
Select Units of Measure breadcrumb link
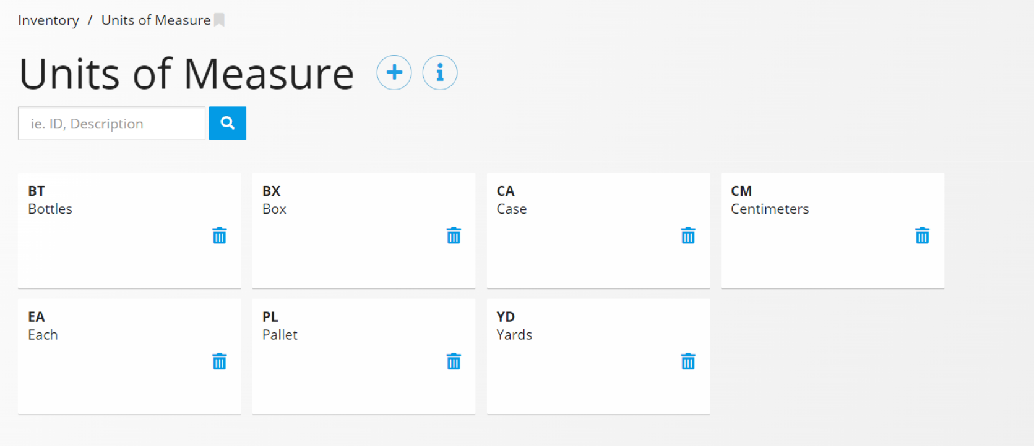tap(155, 20)
